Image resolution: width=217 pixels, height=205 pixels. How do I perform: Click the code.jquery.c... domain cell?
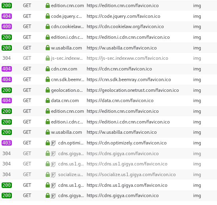point(67,17)
